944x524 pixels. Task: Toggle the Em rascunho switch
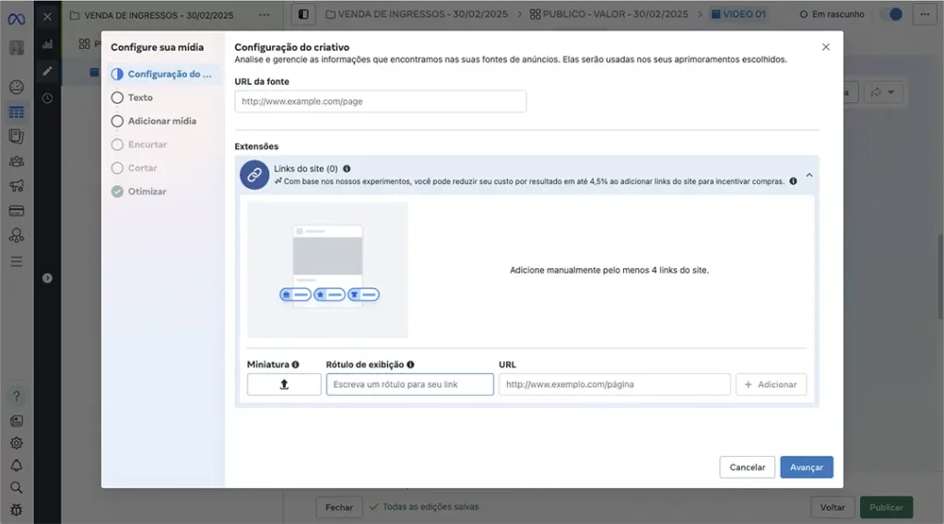point(891,15)
